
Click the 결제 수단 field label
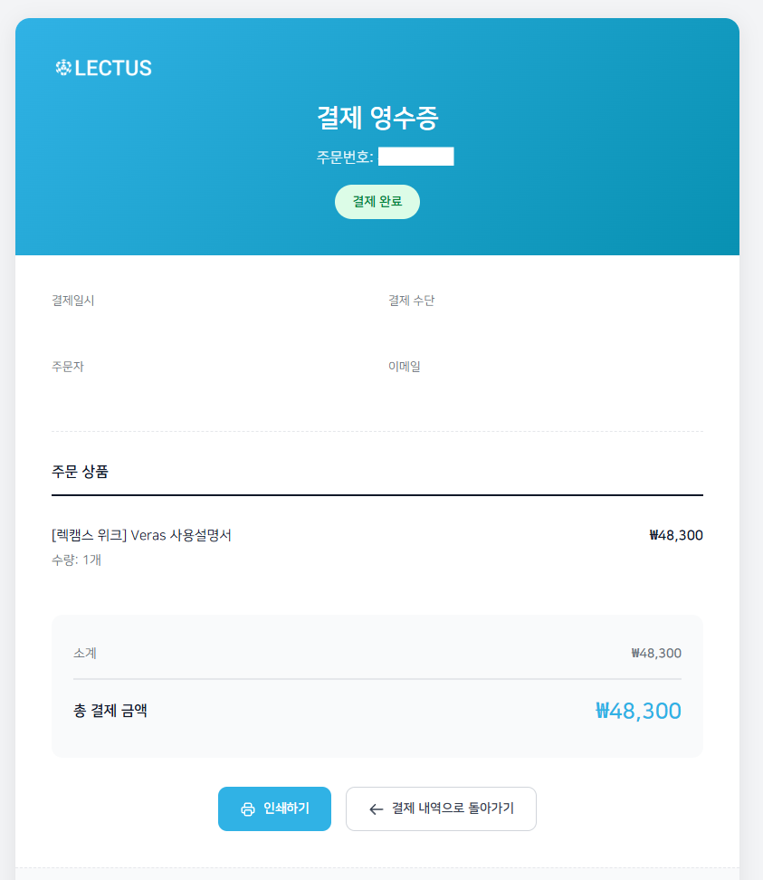pyautogui.click(x=411, y=301)
